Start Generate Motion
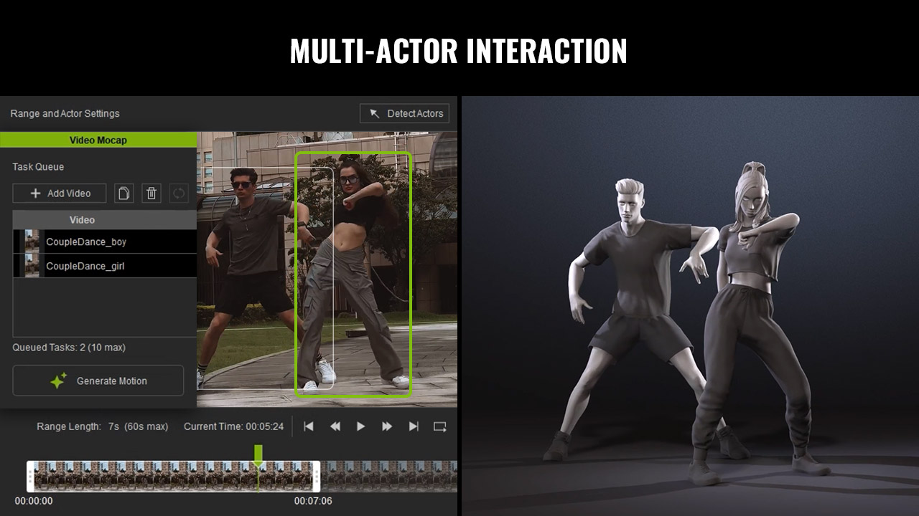This screenshot has width=919, height=516. (x=98, y=381)
